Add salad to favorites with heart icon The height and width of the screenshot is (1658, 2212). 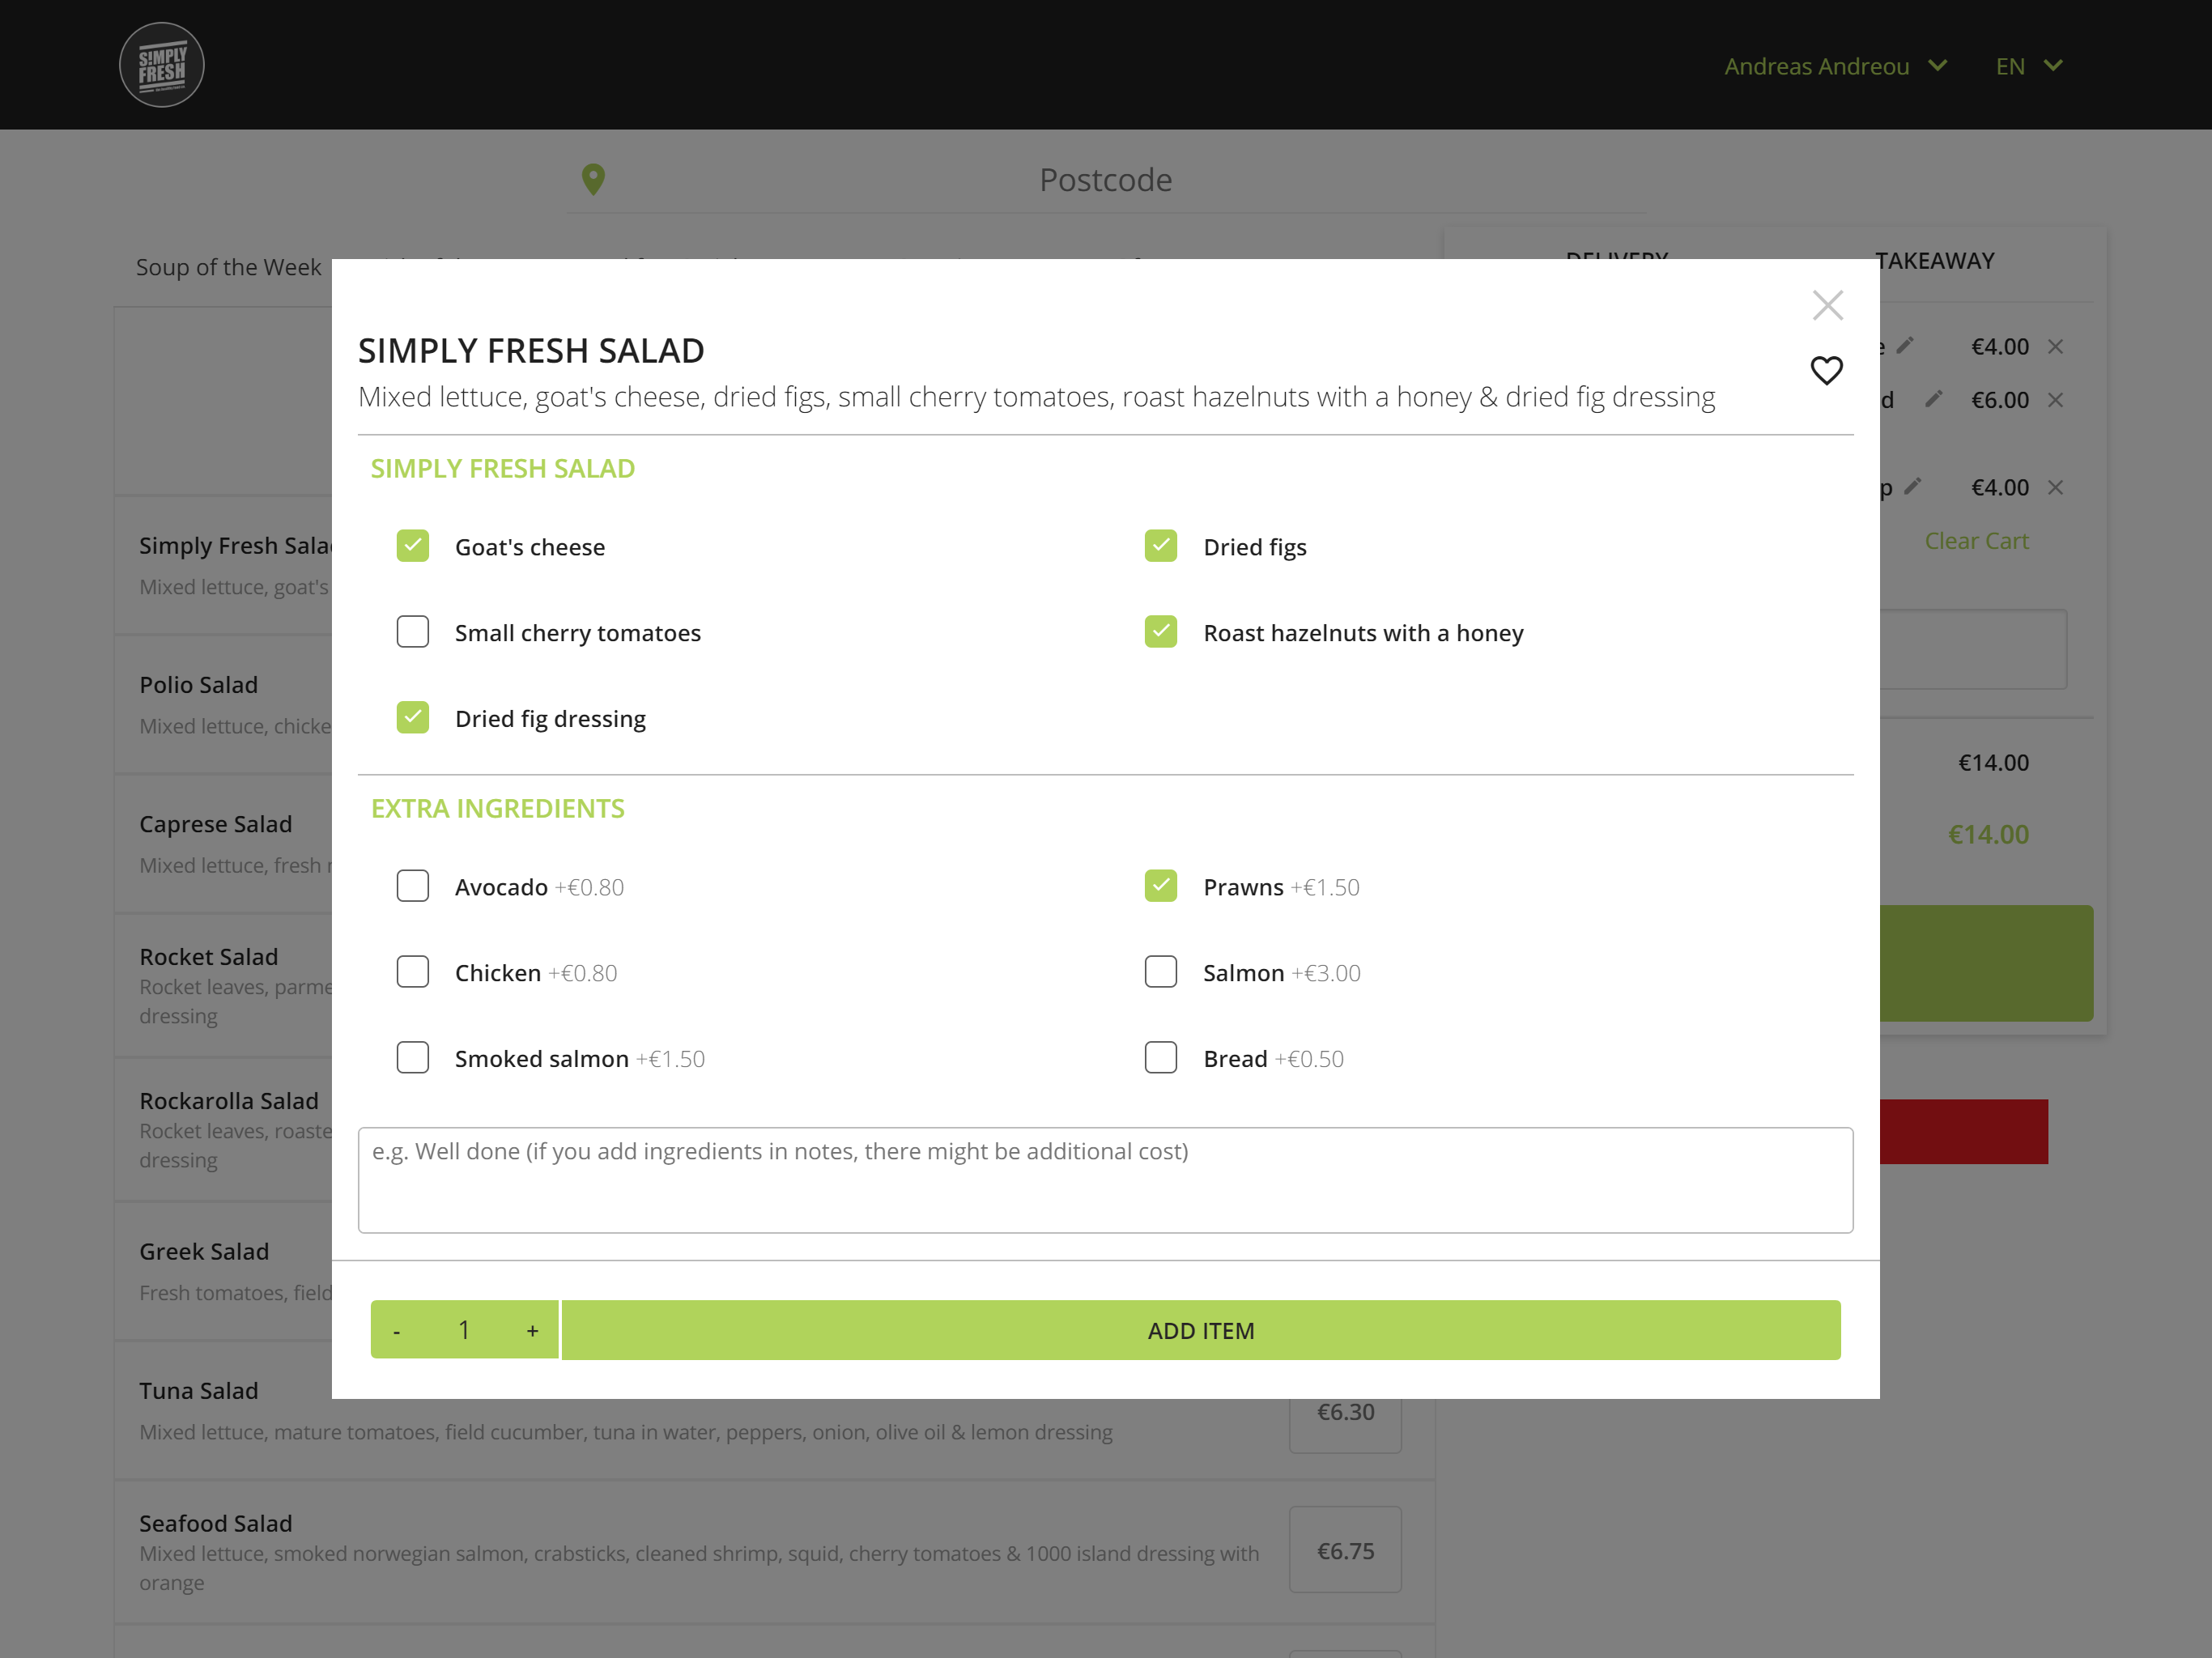click(1826, 370)
